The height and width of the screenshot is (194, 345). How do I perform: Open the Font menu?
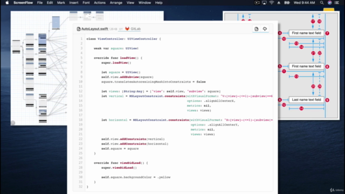pyautogui.click(x=86, y=3)
